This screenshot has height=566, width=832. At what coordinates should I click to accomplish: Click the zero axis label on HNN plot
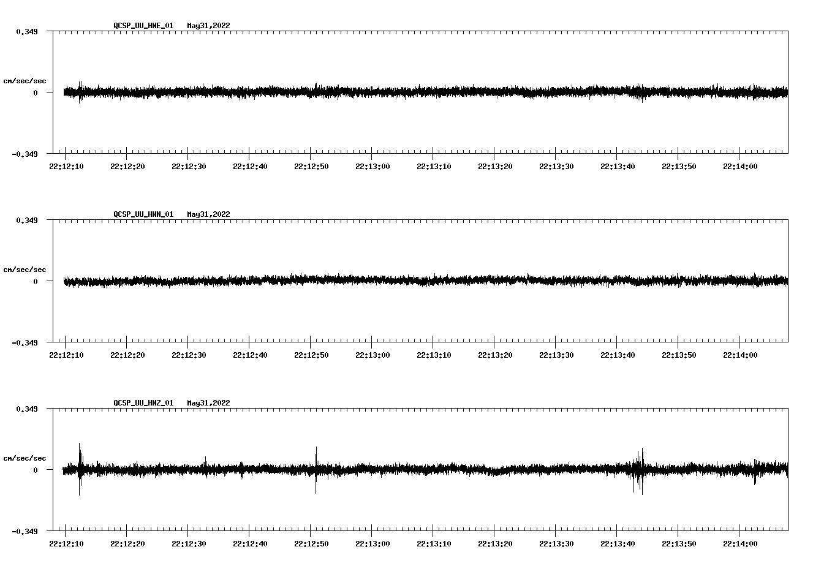[36, 281]
